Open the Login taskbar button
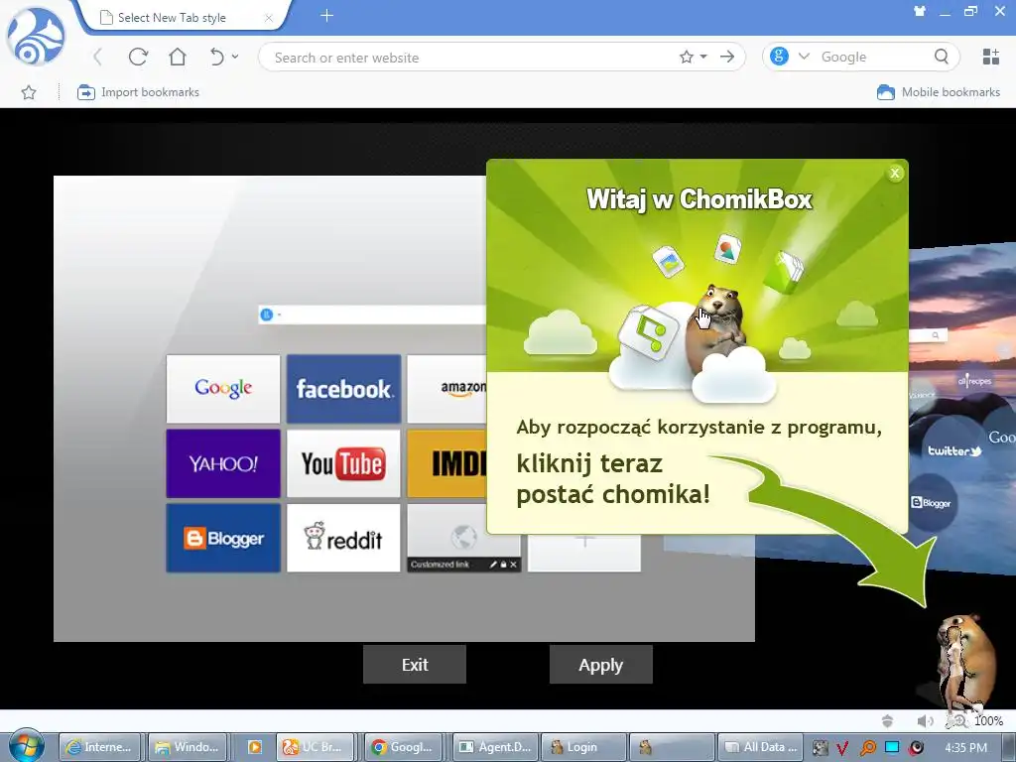This screenshot has width=1016, height=762. (583, 747)
